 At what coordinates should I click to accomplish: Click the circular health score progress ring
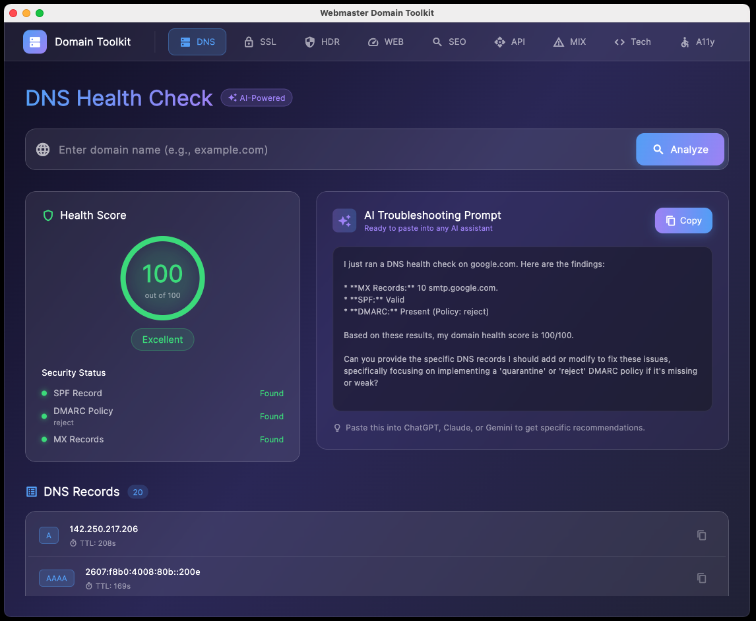(162, 278)
